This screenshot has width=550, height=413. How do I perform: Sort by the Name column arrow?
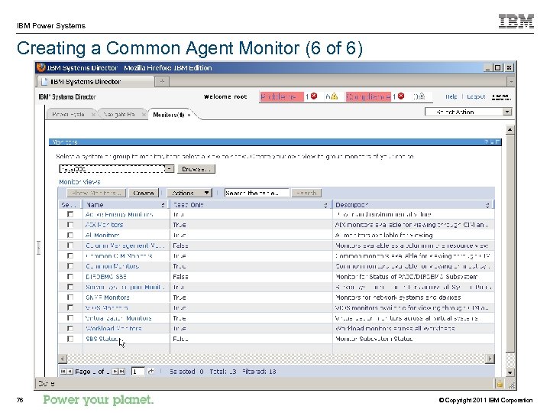point(163,205)
